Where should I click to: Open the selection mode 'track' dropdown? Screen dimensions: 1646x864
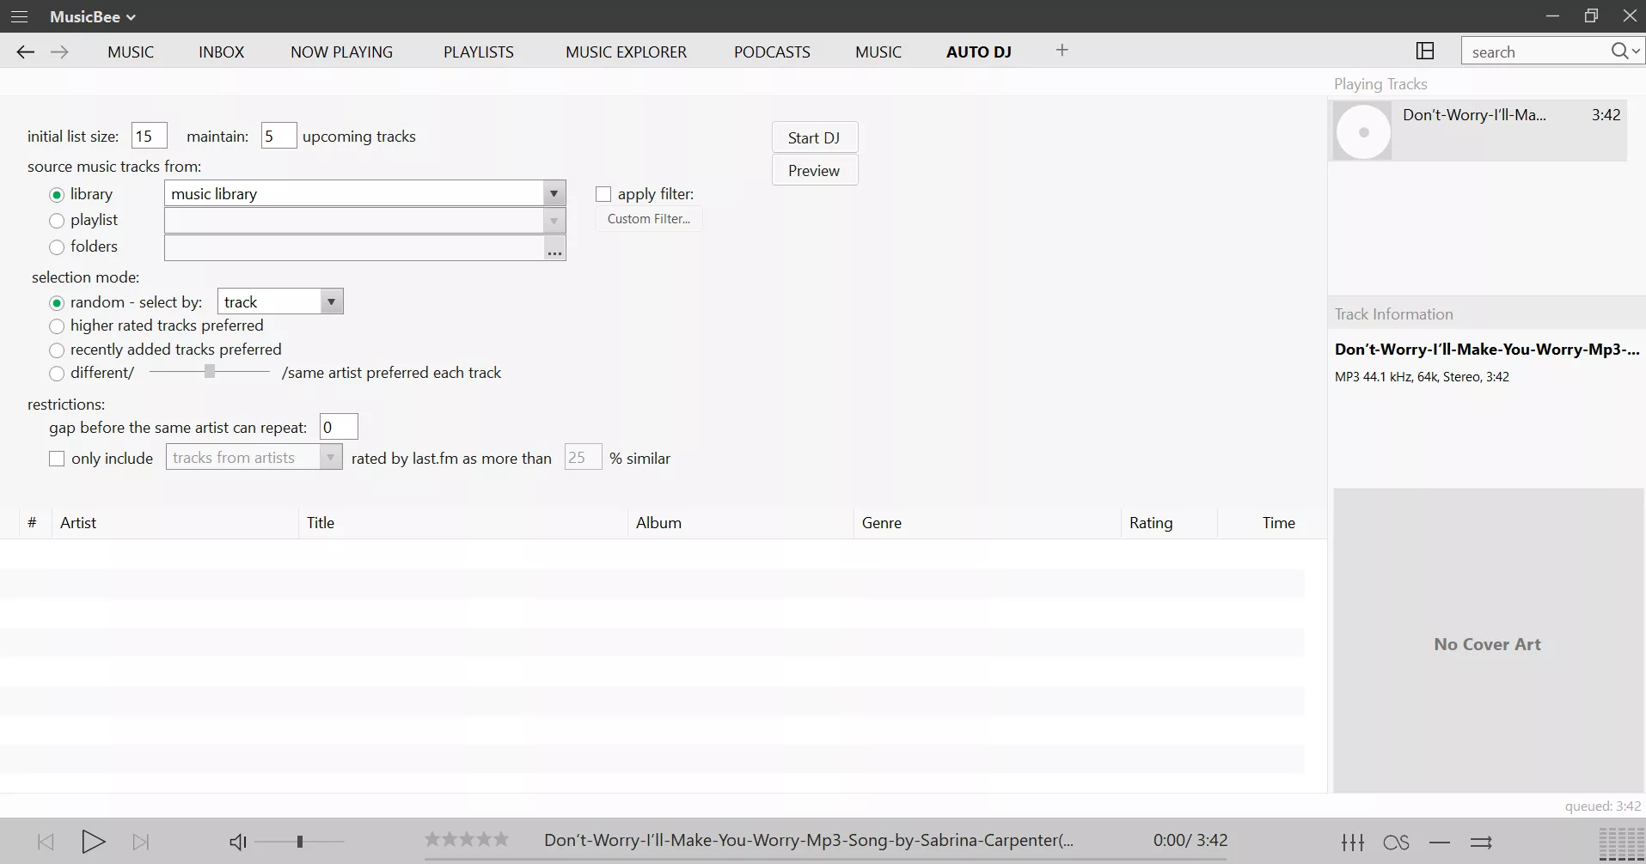click(330, 301)
